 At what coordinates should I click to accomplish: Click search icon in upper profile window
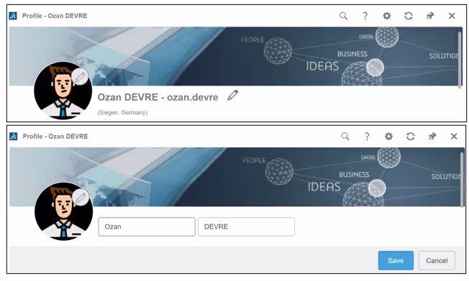pos(343,16)
